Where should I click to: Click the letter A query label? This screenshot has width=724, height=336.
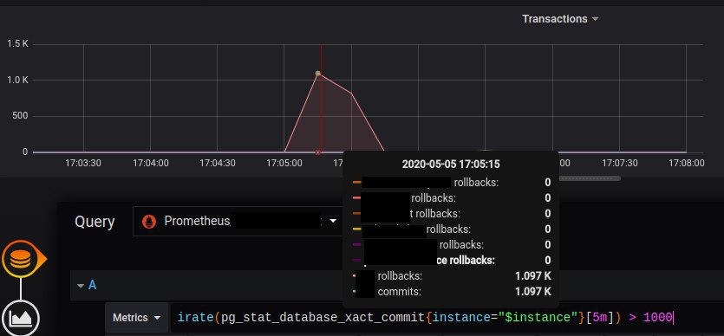[93, 285]
